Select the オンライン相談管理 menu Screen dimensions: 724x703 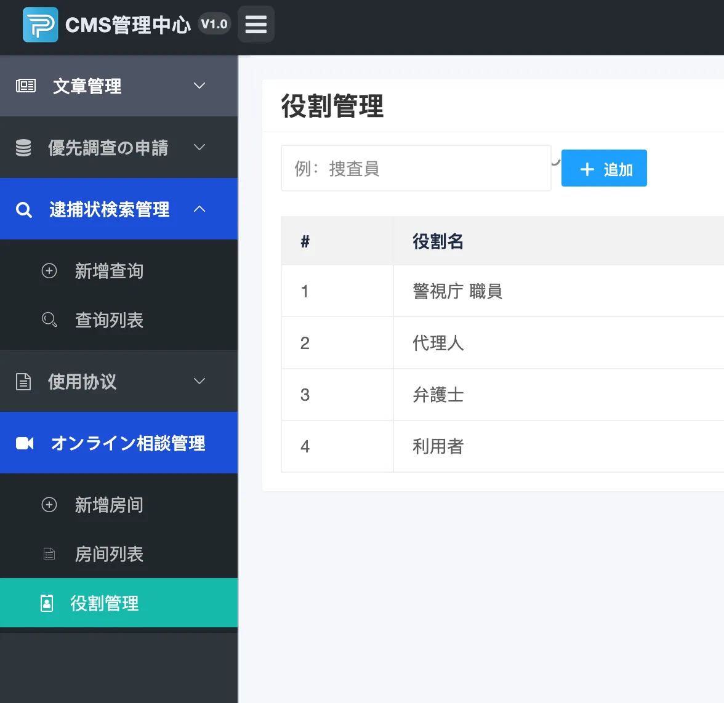[119, 443]
